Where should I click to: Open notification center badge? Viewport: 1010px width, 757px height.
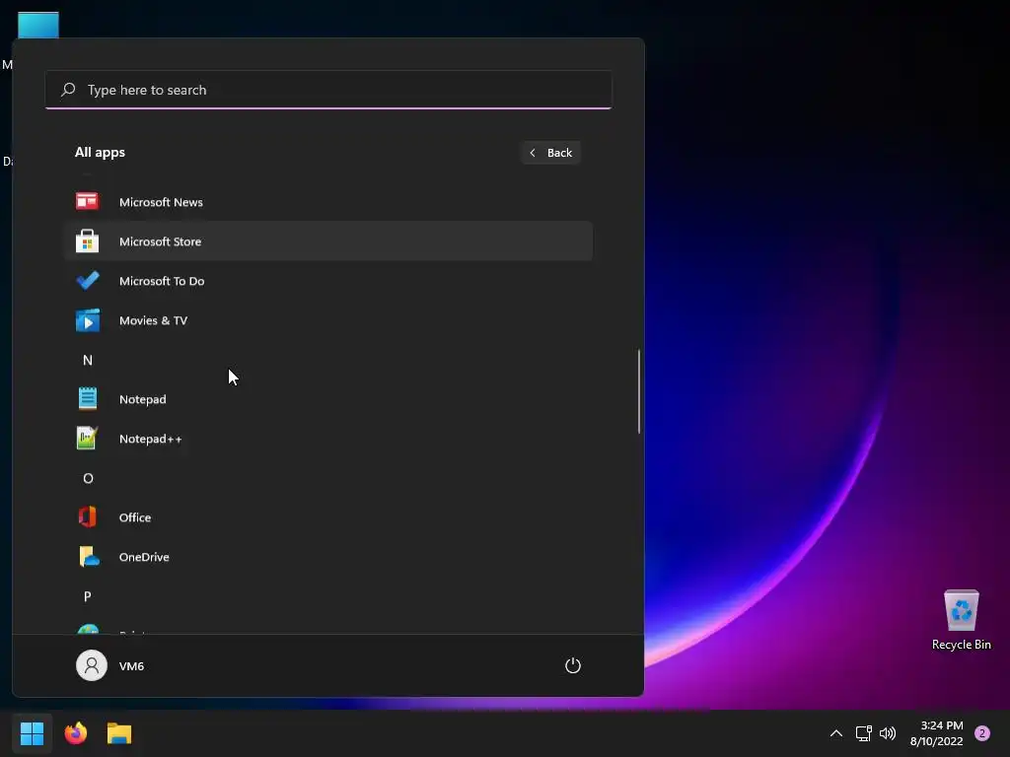[982, 733]
